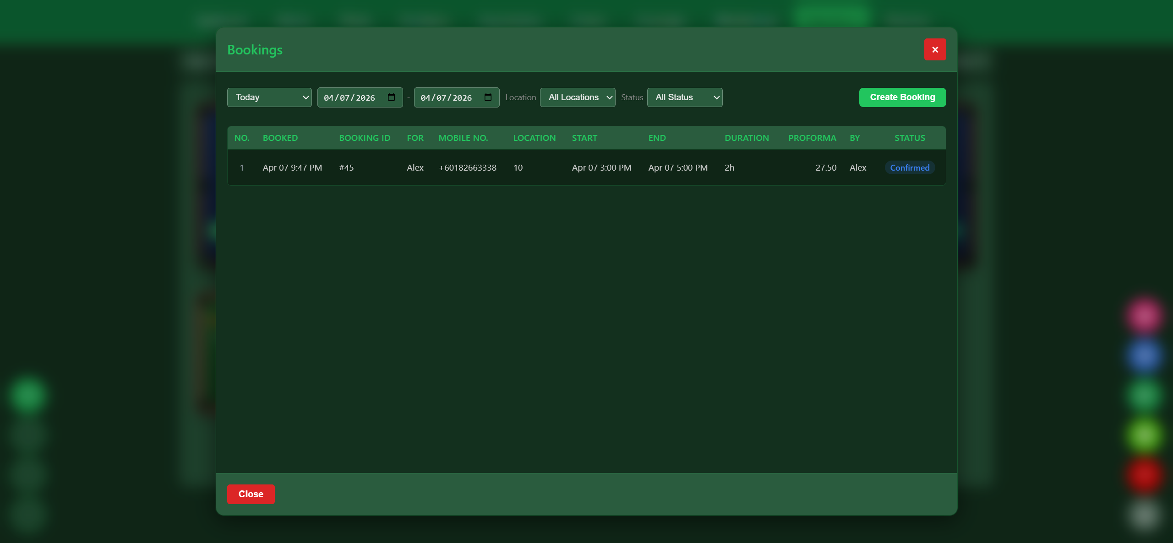This screenshot has width=1173, height=543.
Task: Click the gray circular button at bottom right
Action: tap(1144, 515)
